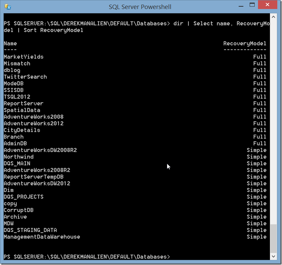The width and height of the screenshot is (282, 265).
Task: Click the SQL Server Powershell title bar icon
Action: (x=8, y=7)
